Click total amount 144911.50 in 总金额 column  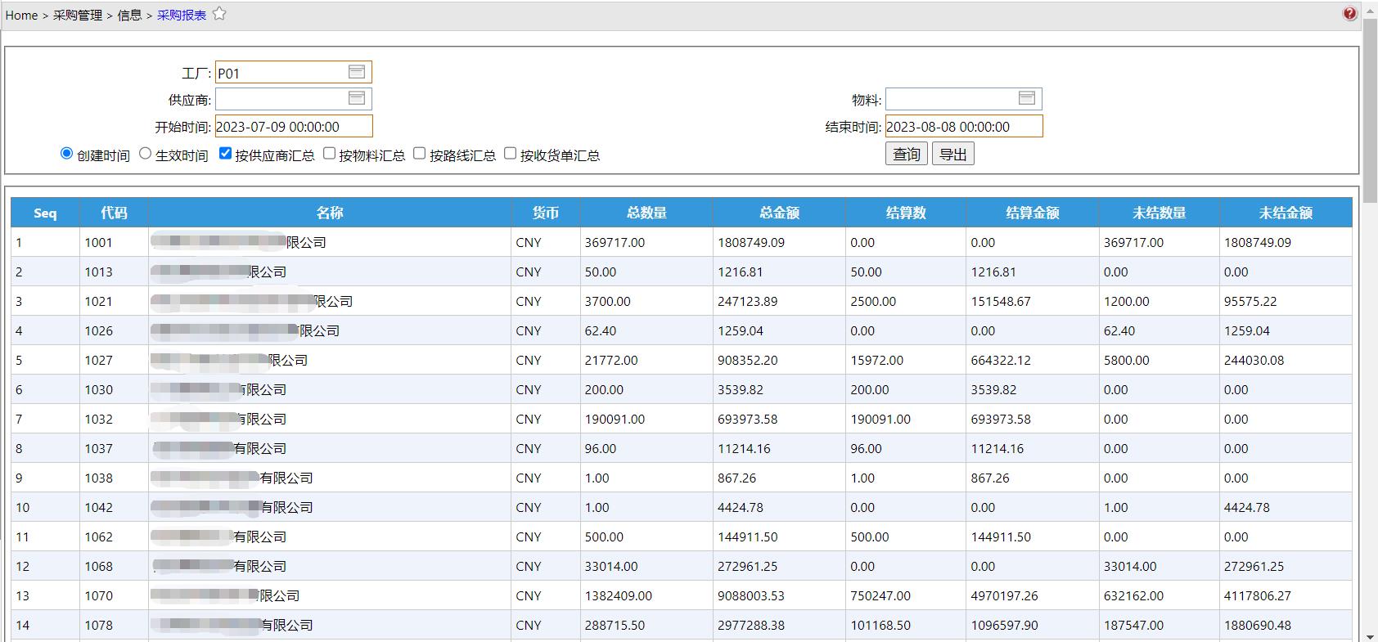click(779, 536)
